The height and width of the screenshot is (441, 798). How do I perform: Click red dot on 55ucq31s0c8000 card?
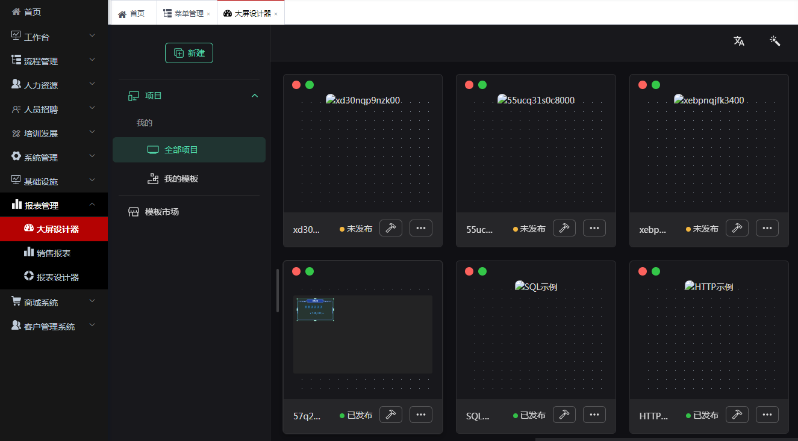(469, 85)
